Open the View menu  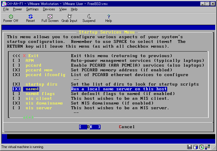[x=63, y=9]
